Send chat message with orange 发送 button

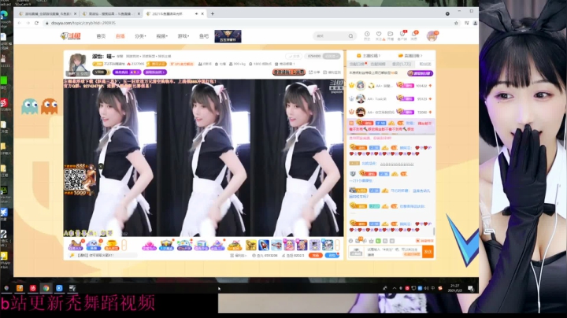coord(428,252)
